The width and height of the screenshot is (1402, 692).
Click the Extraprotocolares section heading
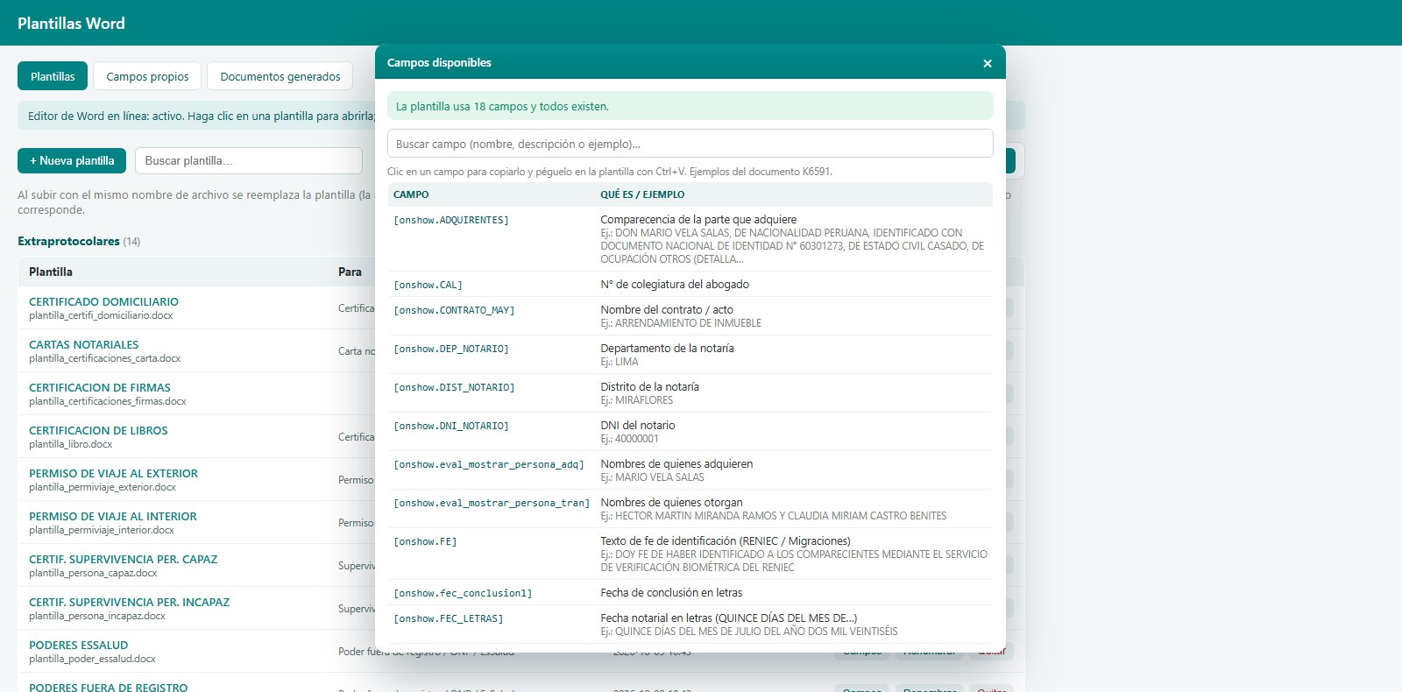point(68,241)
